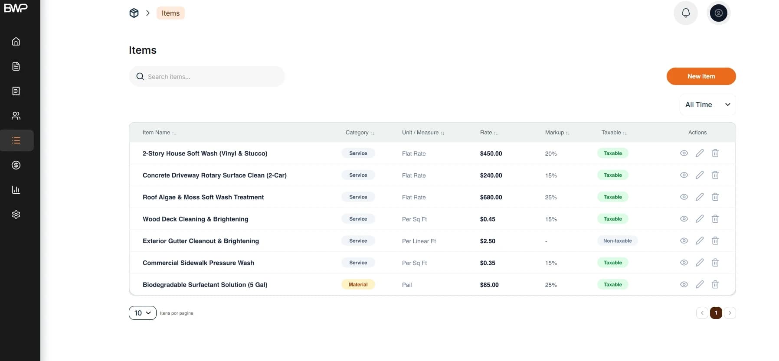Sort table by Taxable column
The image size is (779, 361).
pyautogui.click(x=614, y=133)
